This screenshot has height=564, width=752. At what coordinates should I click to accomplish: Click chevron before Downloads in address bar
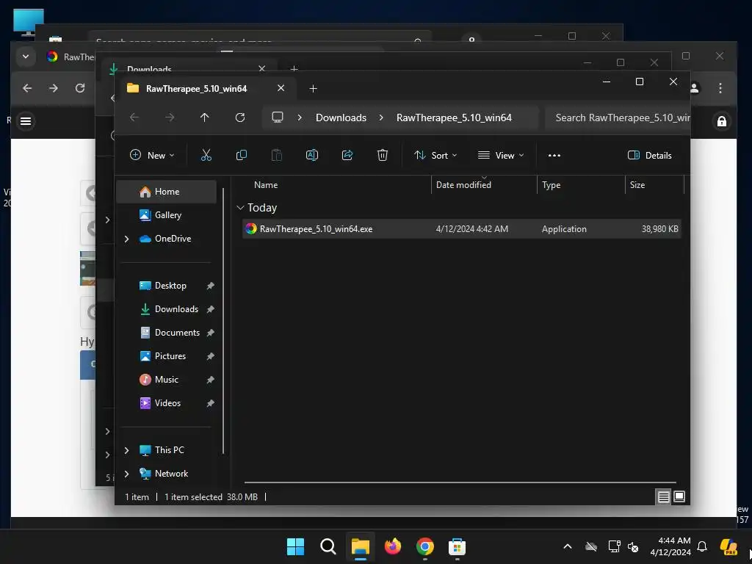[x=300, y=117]
